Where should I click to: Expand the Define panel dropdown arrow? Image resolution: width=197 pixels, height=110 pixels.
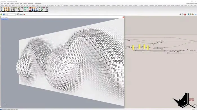click(10, 12)
